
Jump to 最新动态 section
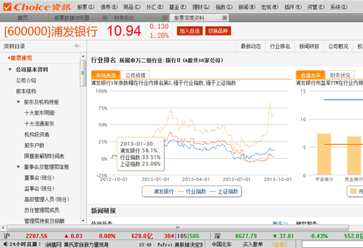point(251,47)
